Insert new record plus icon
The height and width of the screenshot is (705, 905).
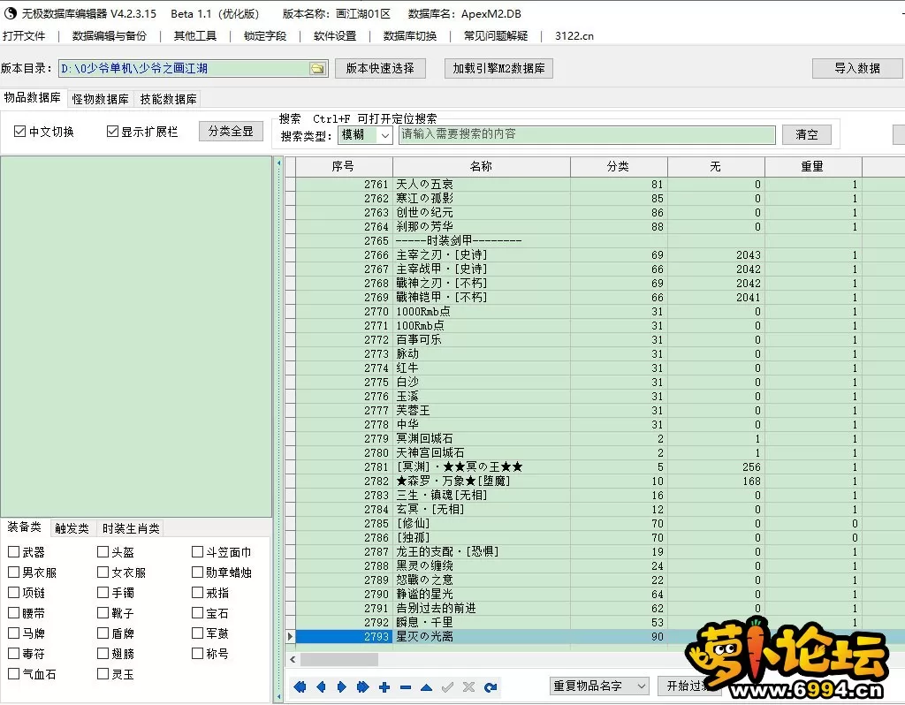pyautogui.click(x=384, y=687)
